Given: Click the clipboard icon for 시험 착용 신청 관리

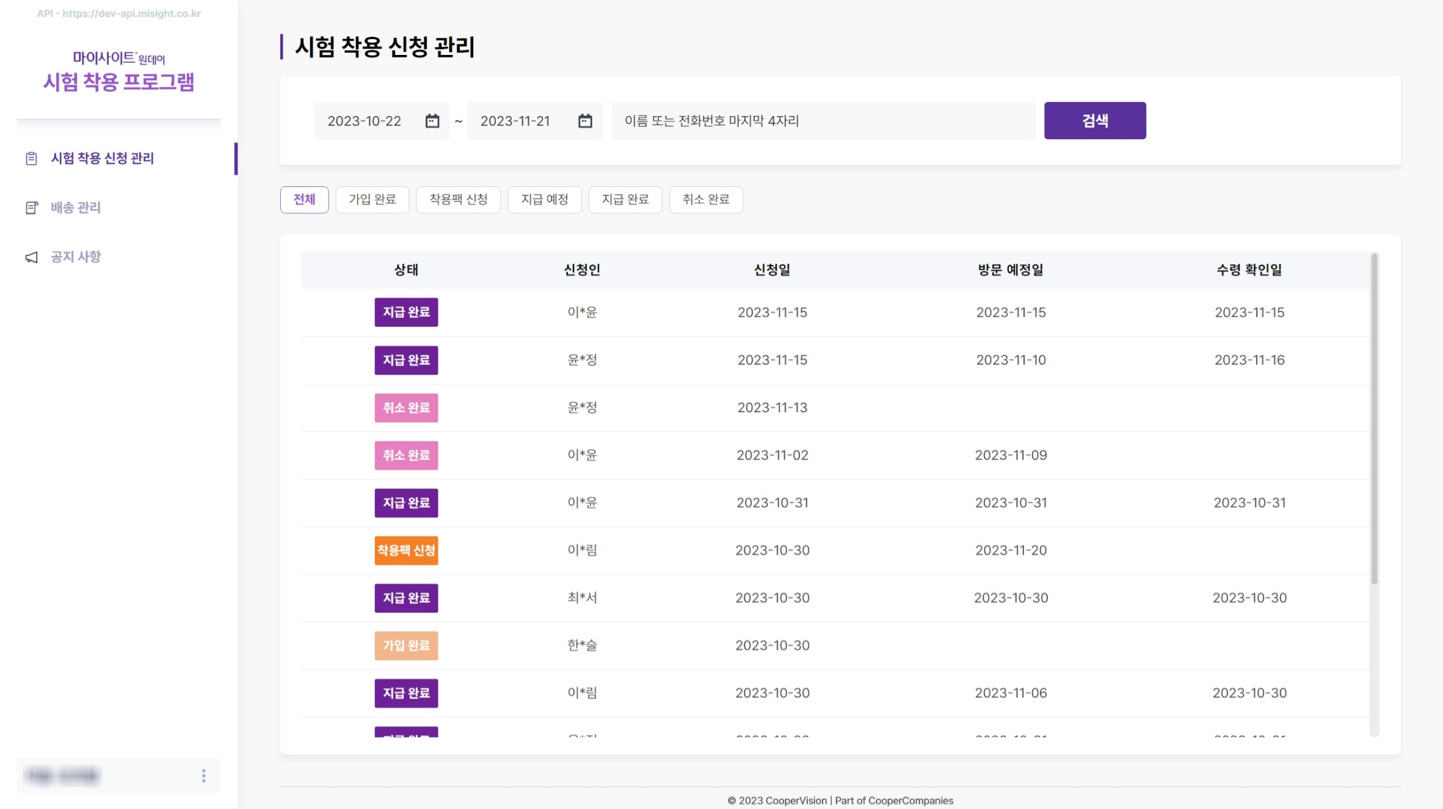Looking at the screenshot, I should [x=32, y=159].
